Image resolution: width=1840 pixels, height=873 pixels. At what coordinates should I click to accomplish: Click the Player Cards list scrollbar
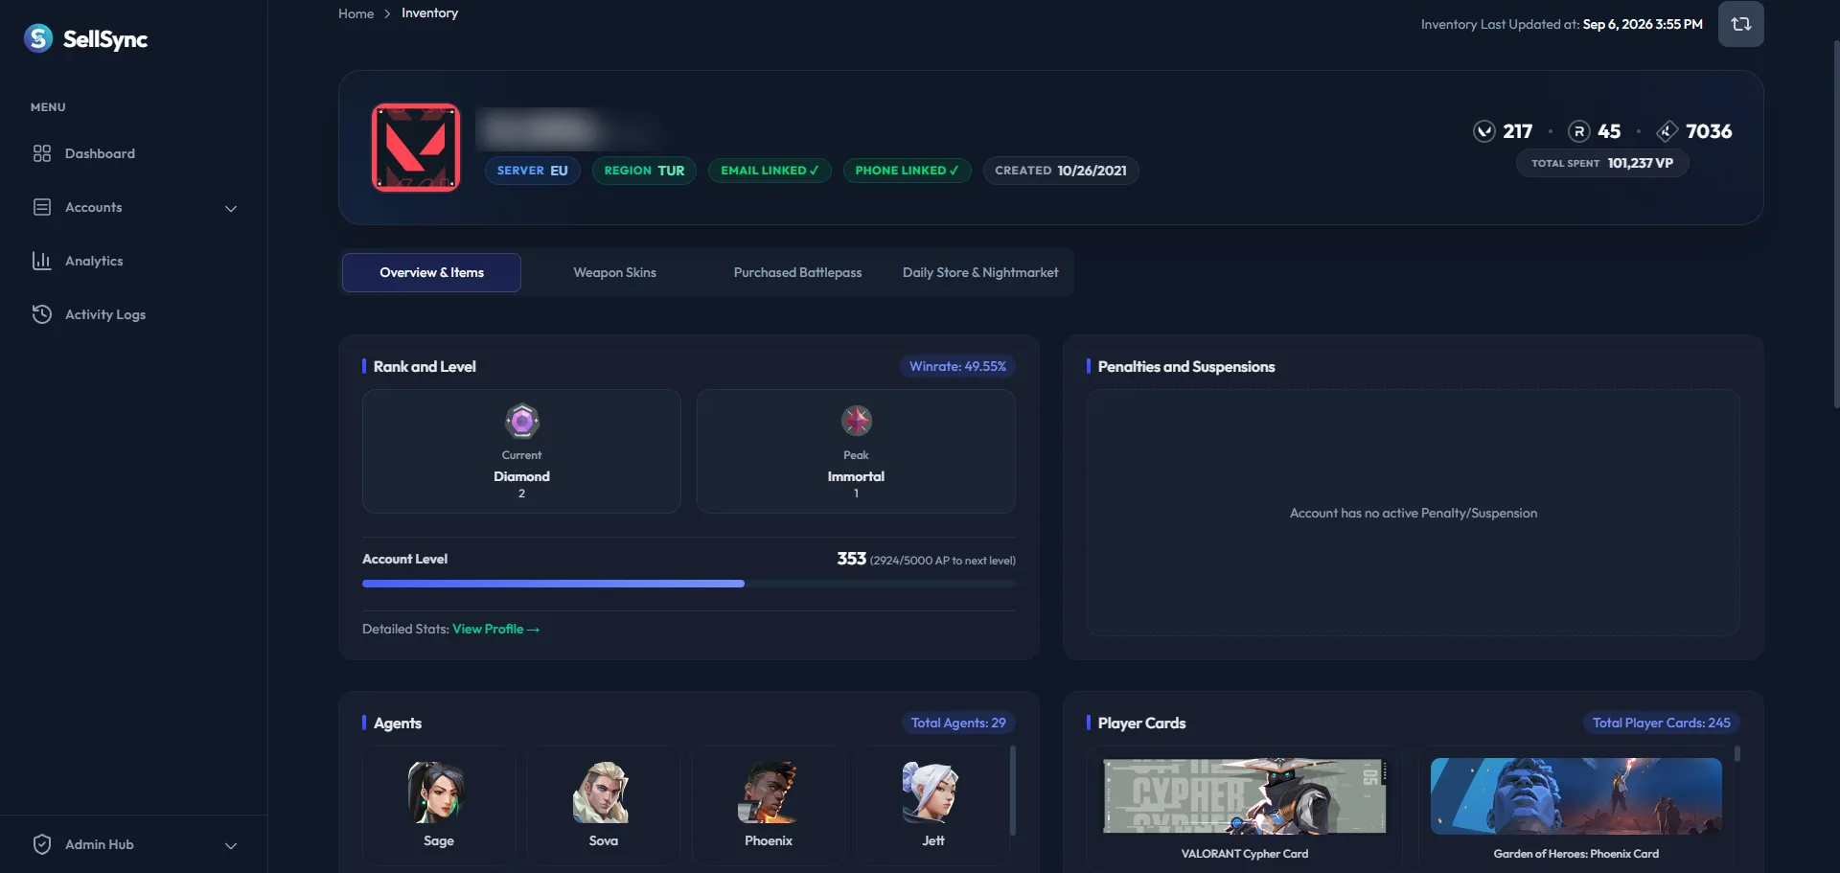coord(1736,755)
